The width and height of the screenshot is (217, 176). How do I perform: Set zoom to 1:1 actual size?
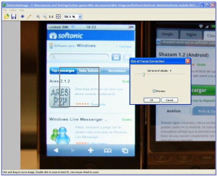coord(51,17)
